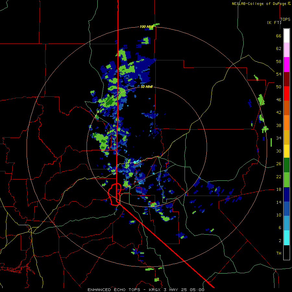Click the magenta legend swatch
Screen dimensions: 292x292
coord(286,65)
